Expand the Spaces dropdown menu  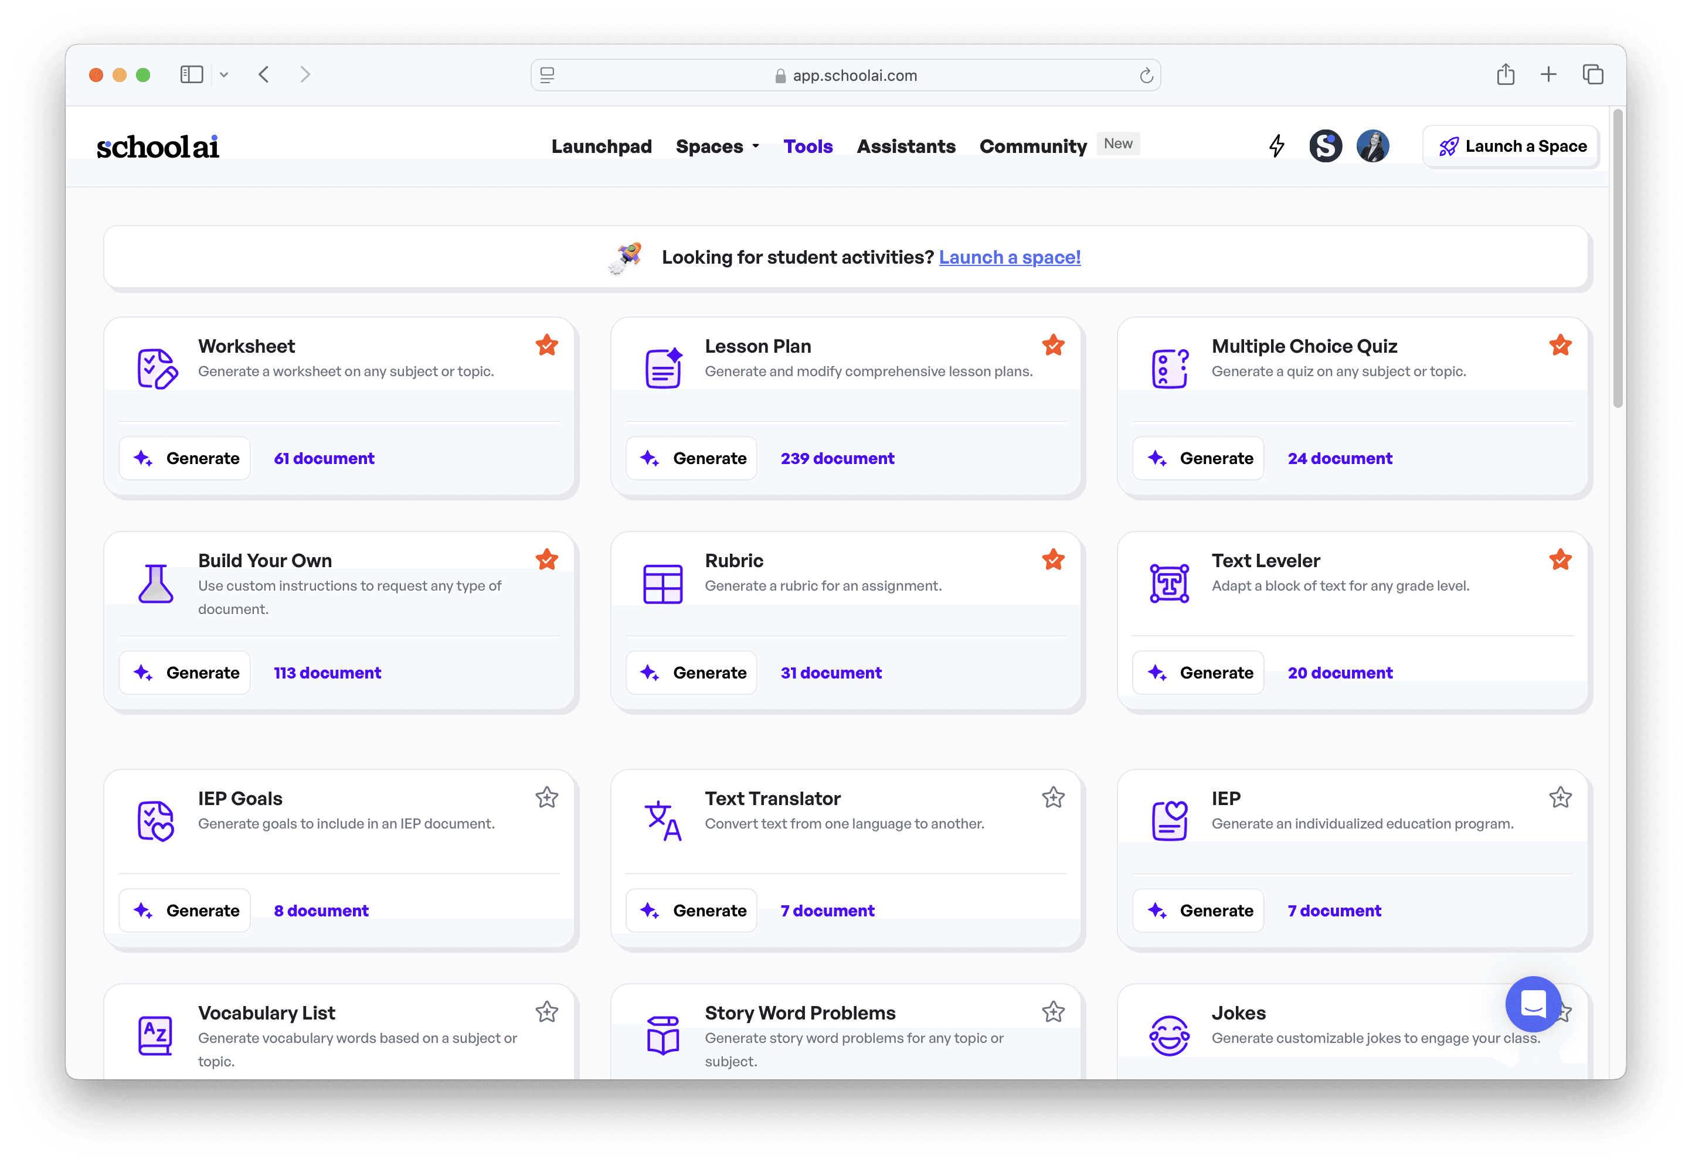point(717,146)
